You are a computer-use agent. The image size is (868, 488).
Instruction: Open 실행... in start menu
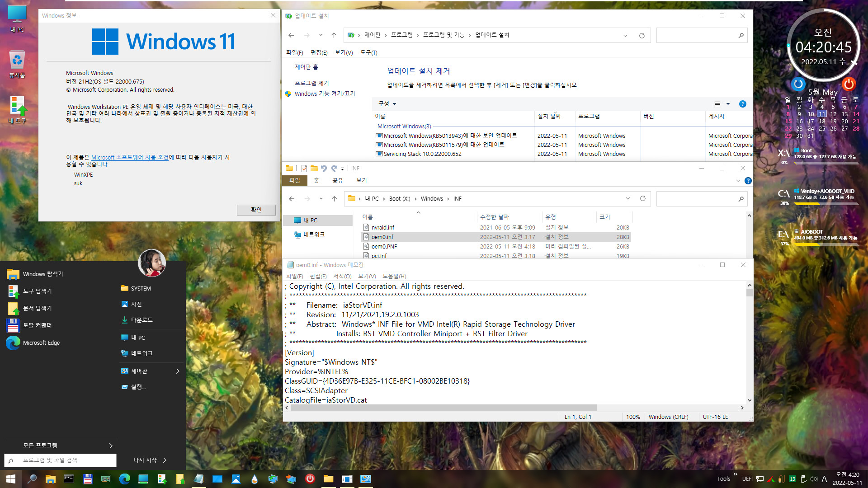134,387
